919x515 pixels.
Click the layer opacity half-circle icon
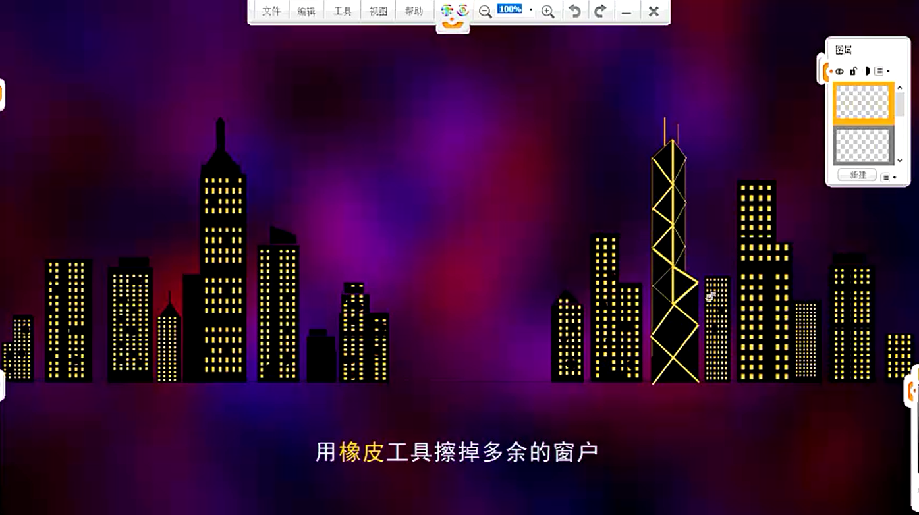(x=867, y=71)
